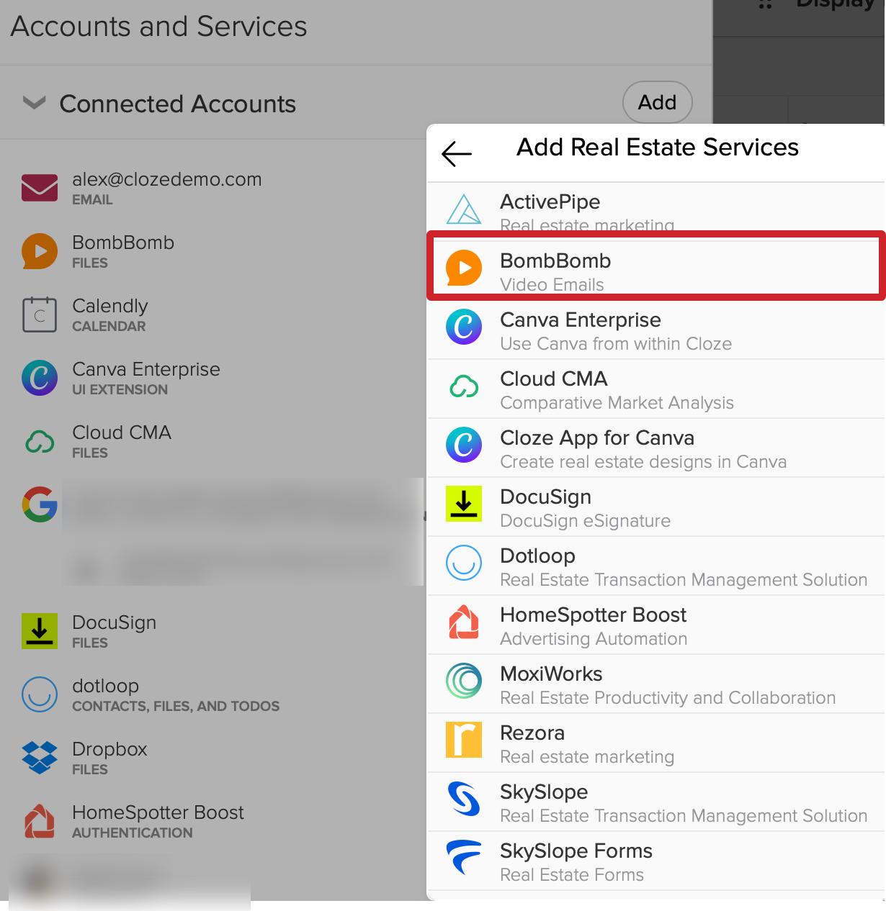Click the Accounts and Services heading
This screenshot has height=911, width=886.
point(159,27)
